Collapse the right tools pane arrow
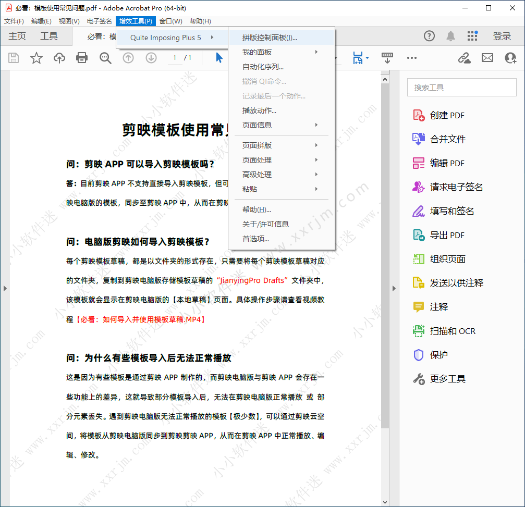 (394, 288)
